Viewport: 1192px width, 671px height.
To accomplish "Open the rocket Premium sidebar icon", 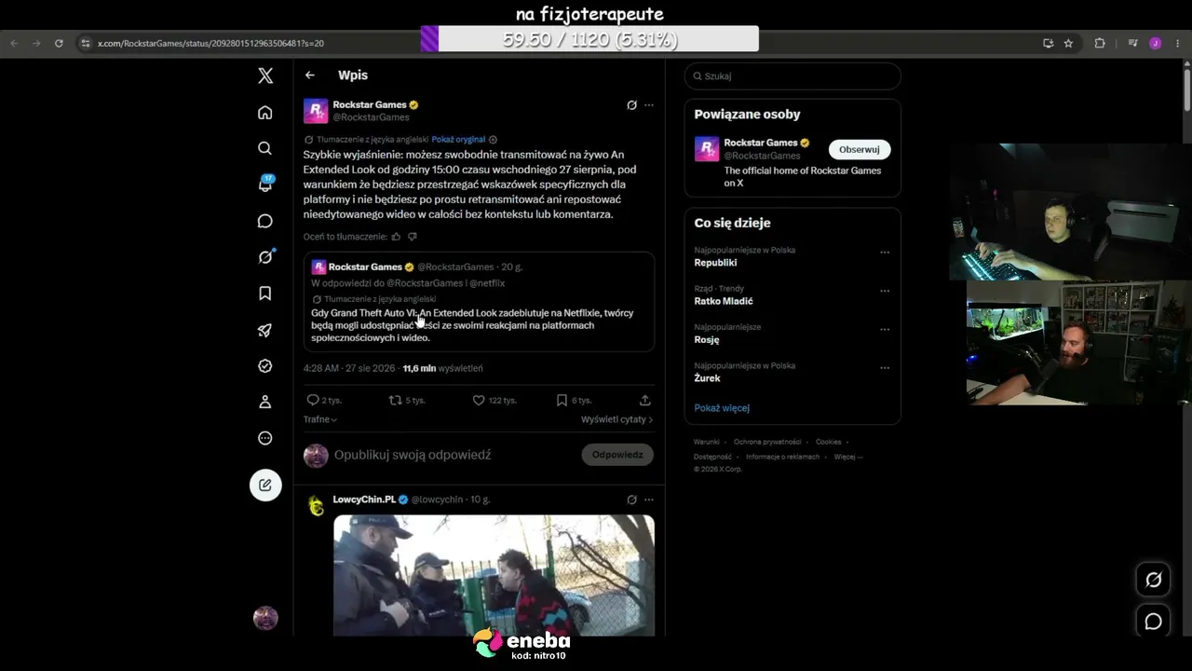I will pyautogui.click(x=265, y=330).
